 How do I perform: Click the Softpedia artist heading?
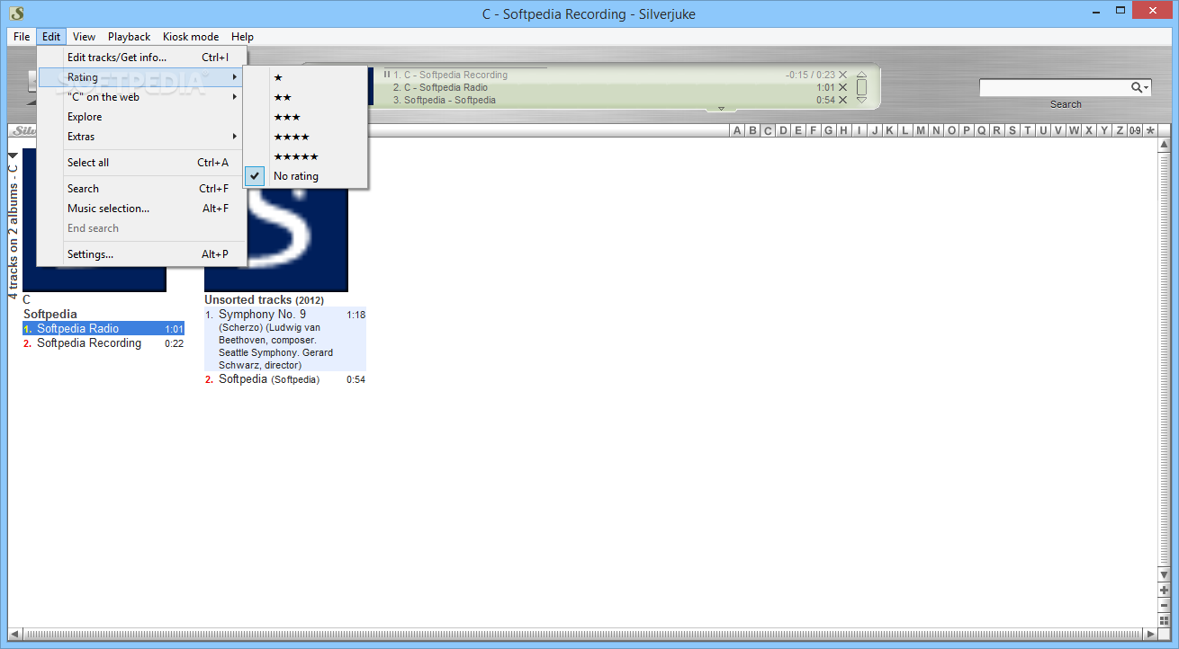click(x=49, y=315)
